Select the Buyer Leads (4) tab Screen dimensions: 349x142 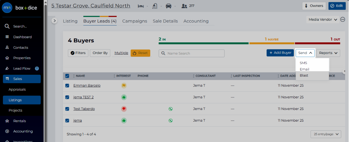coord(100,21)
